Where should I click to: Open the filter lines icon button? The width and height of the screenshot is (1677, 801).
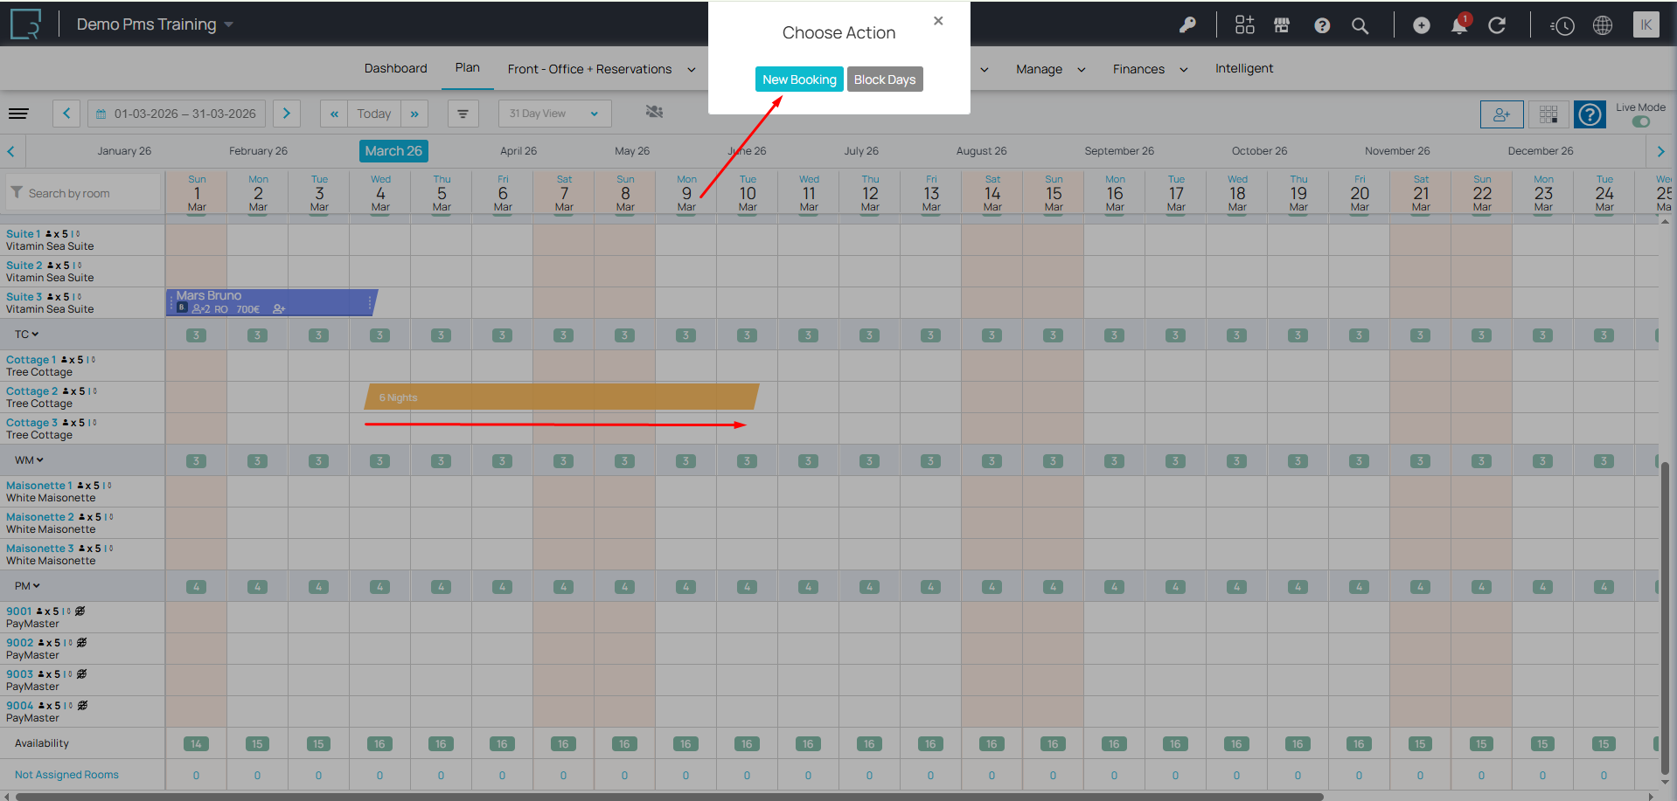(463, 114)
